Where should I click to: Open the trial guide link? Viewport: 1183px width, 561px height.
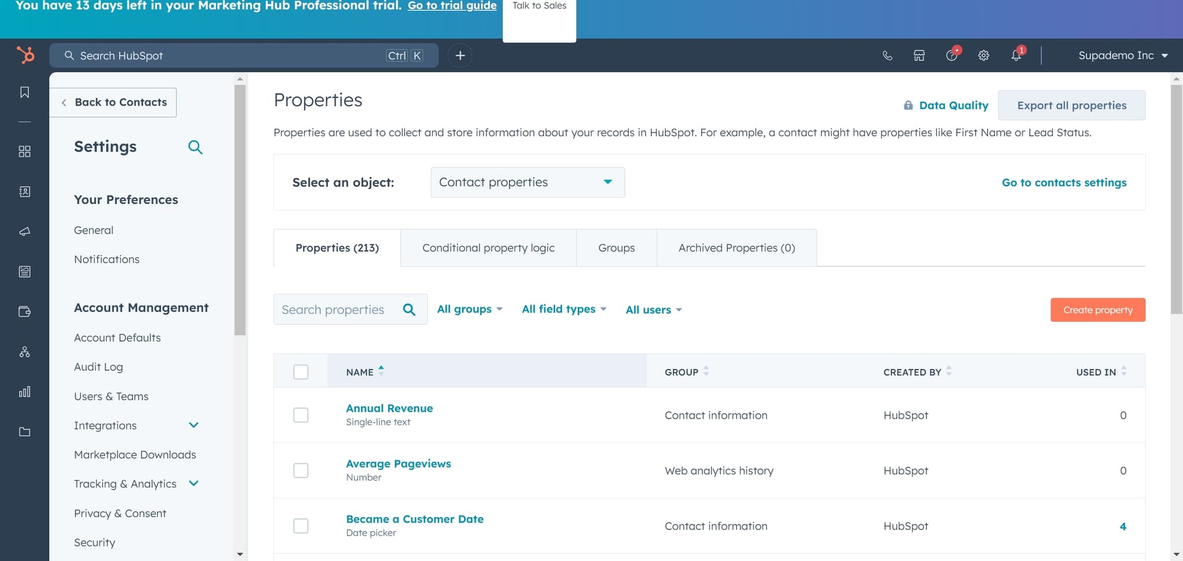452,6
